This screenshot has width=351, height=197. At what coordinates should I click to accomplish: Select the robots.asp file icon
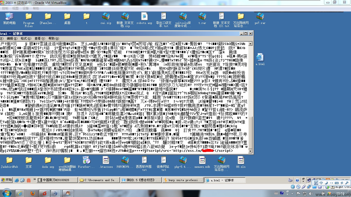point(144,19)
